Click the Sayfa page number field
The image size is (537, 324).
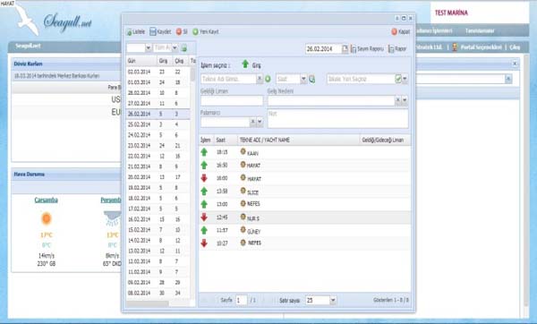click(x=242, y=301)
